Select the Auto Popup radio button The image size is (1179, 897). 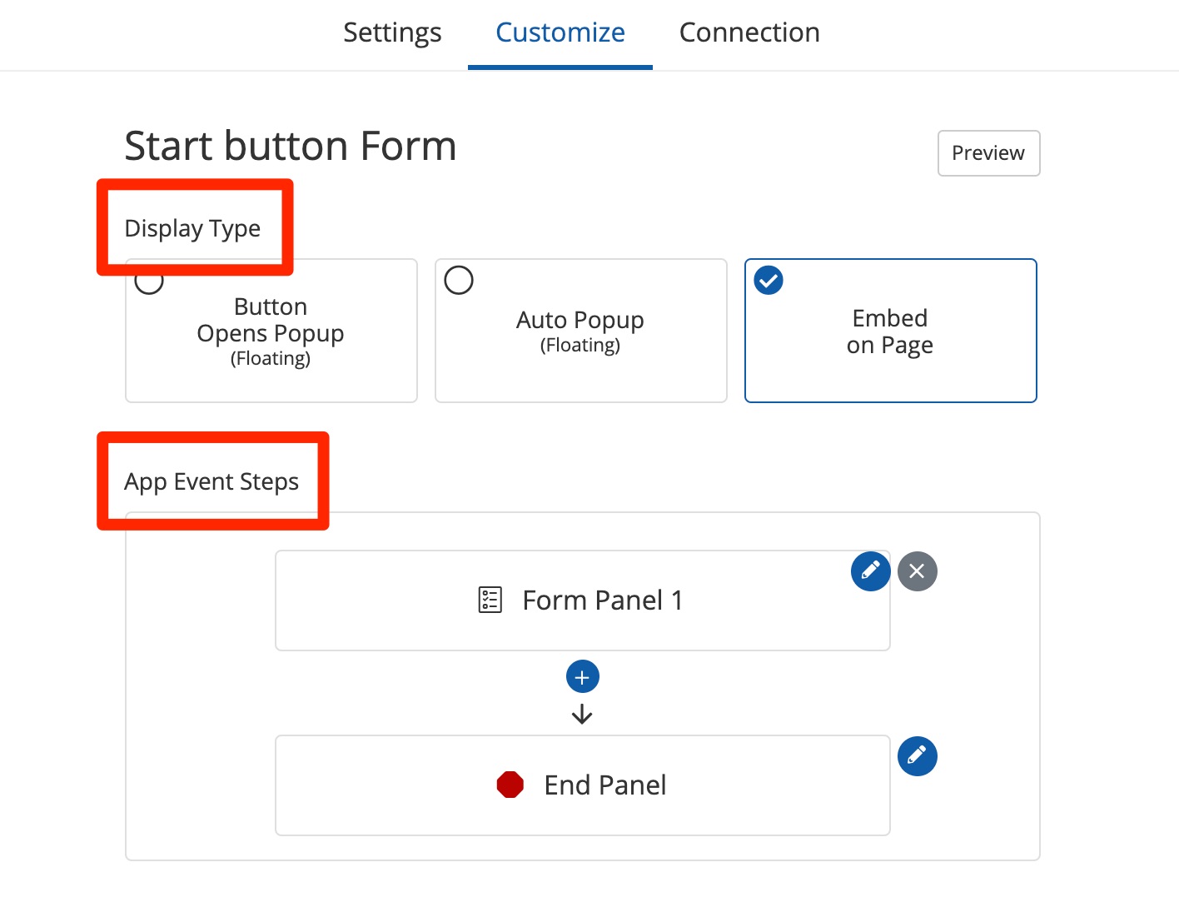[459, 281]
